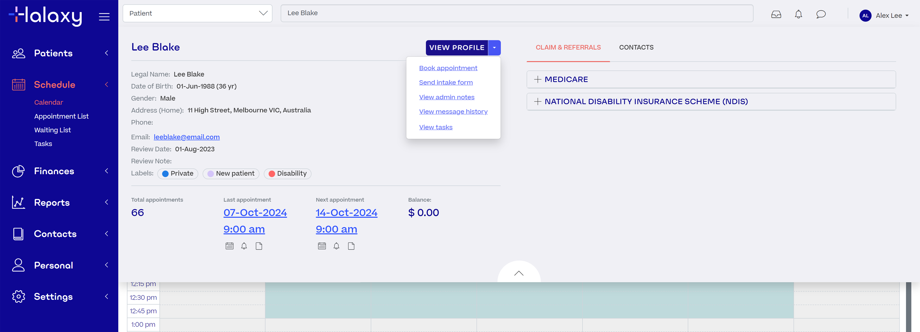The image size is (920, 332).
Task: Click the reminder bell under the 14-Oct-2024 appointment
Action: pos(336,246)
